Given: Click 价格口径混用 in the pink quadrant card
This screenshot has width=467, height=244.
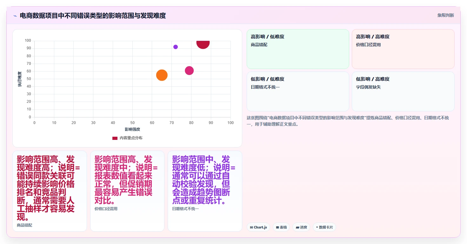Looking at the screenshot, I should coord(368,45).
